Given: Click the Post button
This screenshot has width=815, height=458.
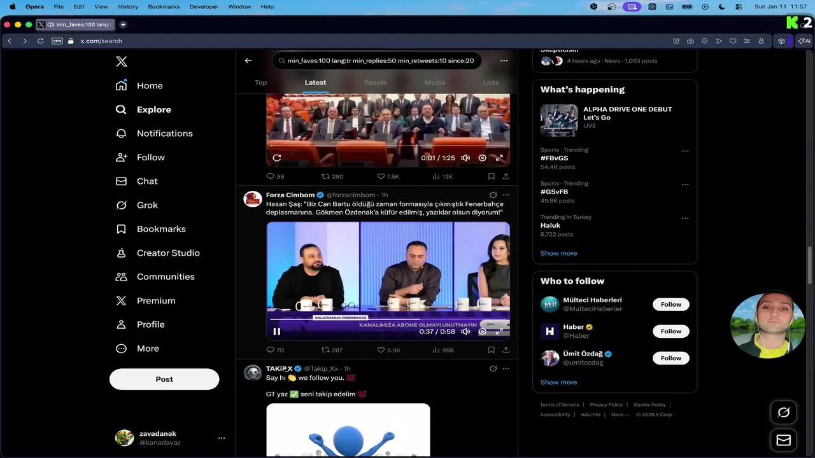Looking at the screenshot, I should click(164, 379).
